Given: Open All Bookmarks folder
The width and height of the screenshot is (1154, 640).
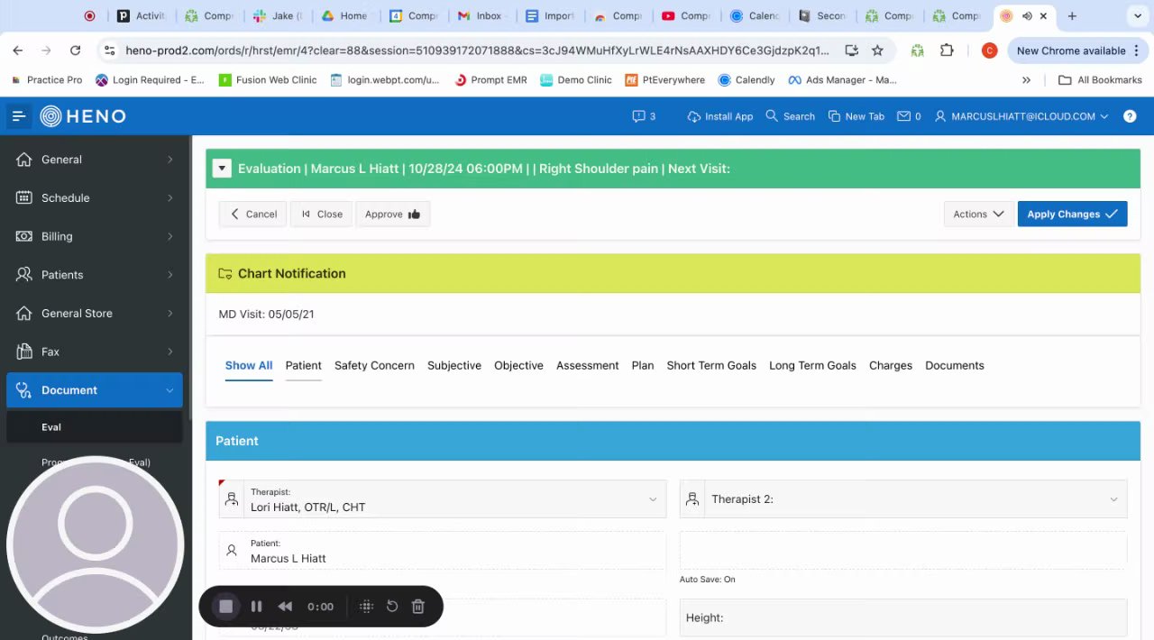Looking at the screenshot, I should [1100, 80].
